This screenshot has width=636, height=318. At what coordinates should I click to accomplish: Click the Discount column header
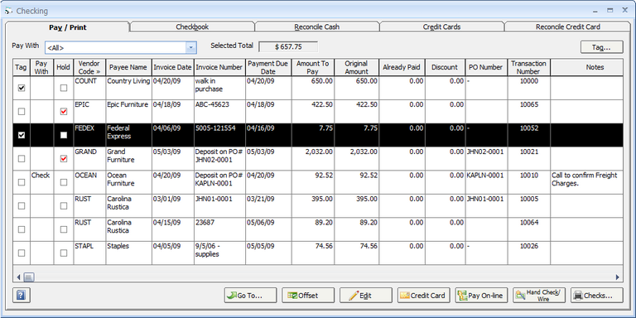point(445,67)
